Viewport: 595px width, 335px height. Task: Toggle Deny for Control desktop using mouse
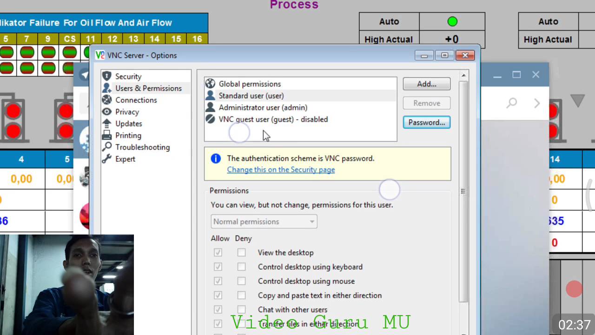[x=241, y=281]
